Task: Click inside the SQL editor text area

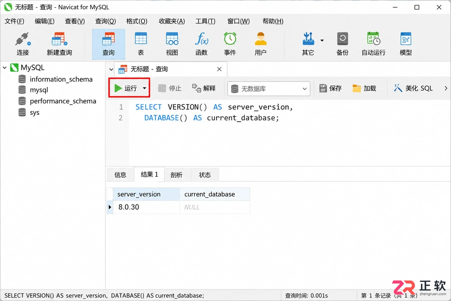Action: (x=290, y=133)
